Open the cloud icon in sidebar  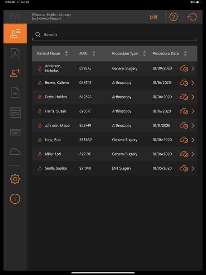15,151
